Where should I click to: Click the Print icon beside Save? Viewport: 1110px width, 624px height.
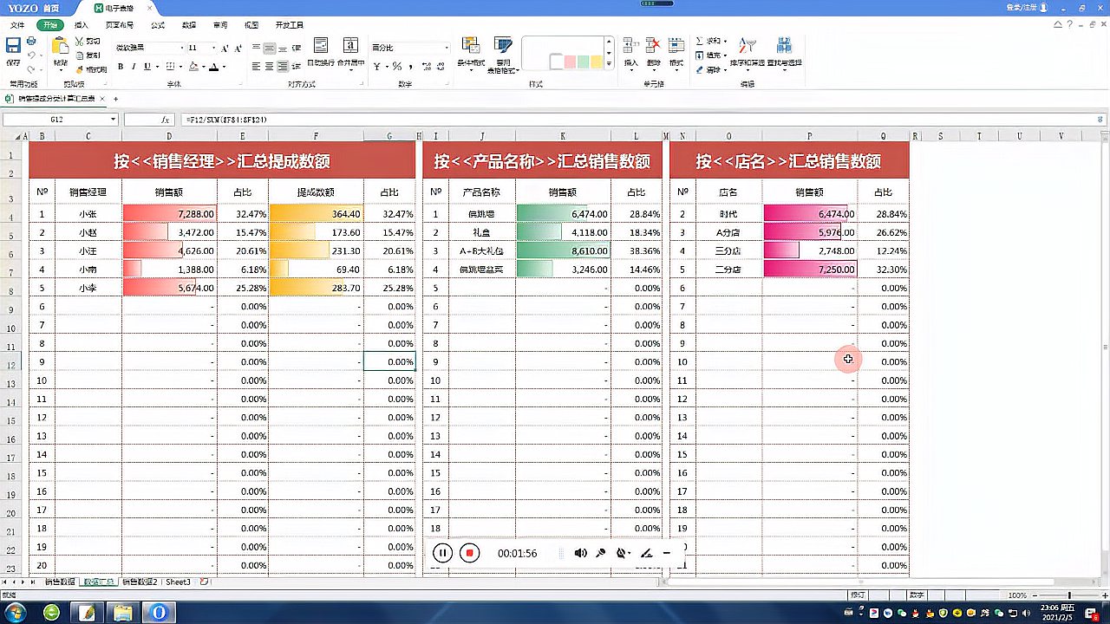click(x=31, y=41)
